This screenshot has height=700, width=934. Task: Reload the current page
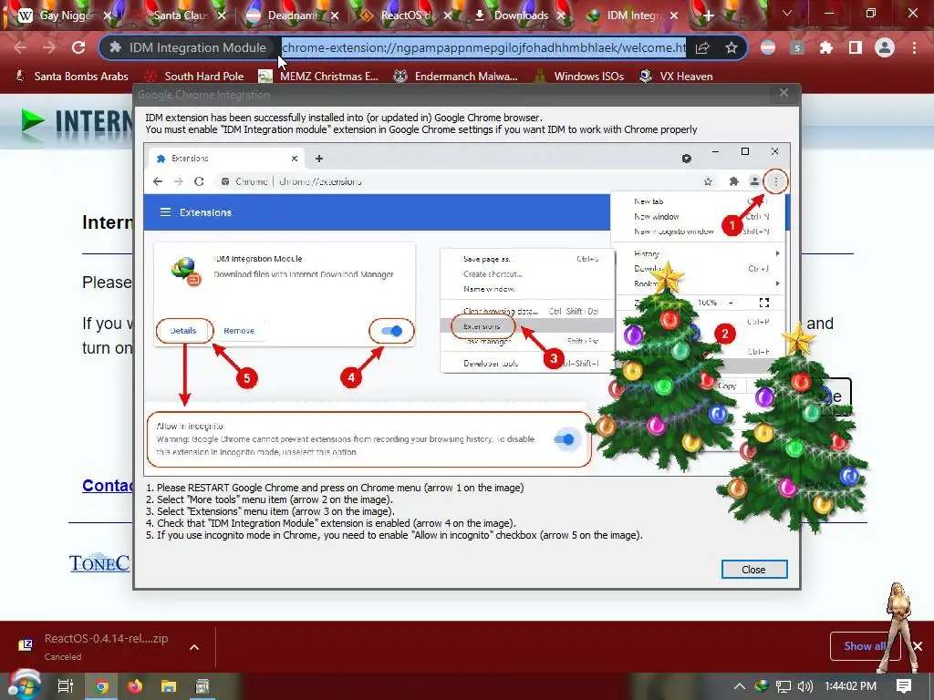tap(78, 47)
